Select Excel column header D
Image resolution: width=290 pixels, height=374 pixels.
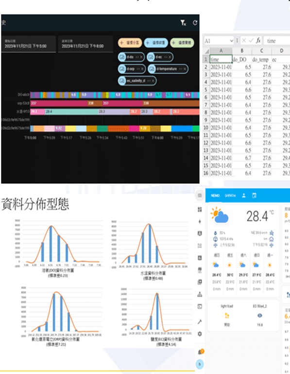click(x=281, y=51)
